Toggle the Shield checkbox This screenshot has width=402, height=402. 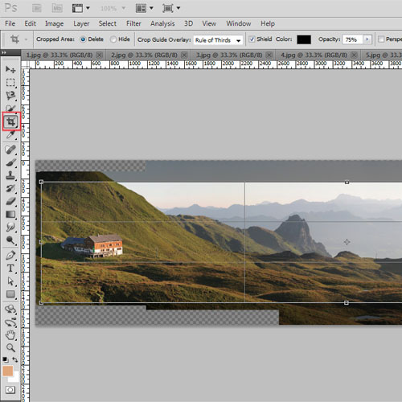(252, 39)
